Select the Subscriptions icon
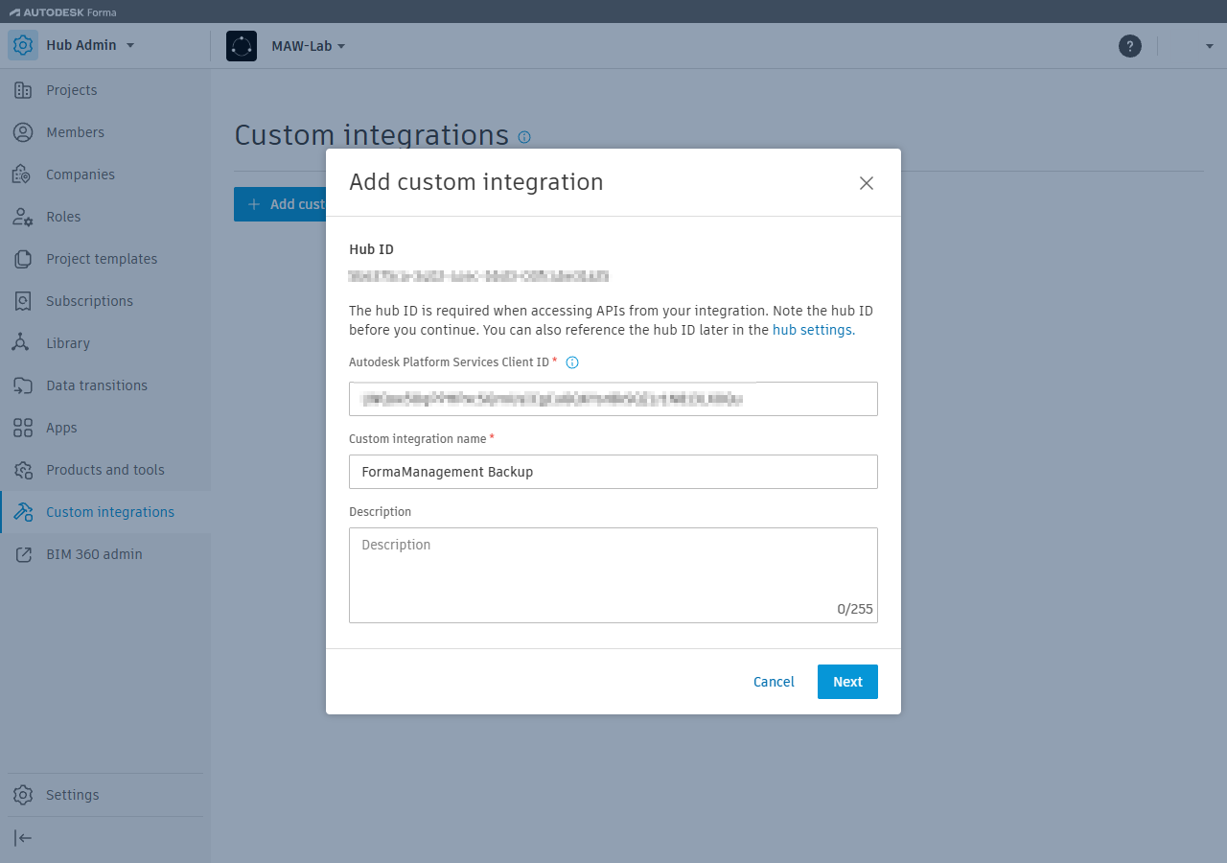The image size is (1227, 863). click(x=23, y=301)
